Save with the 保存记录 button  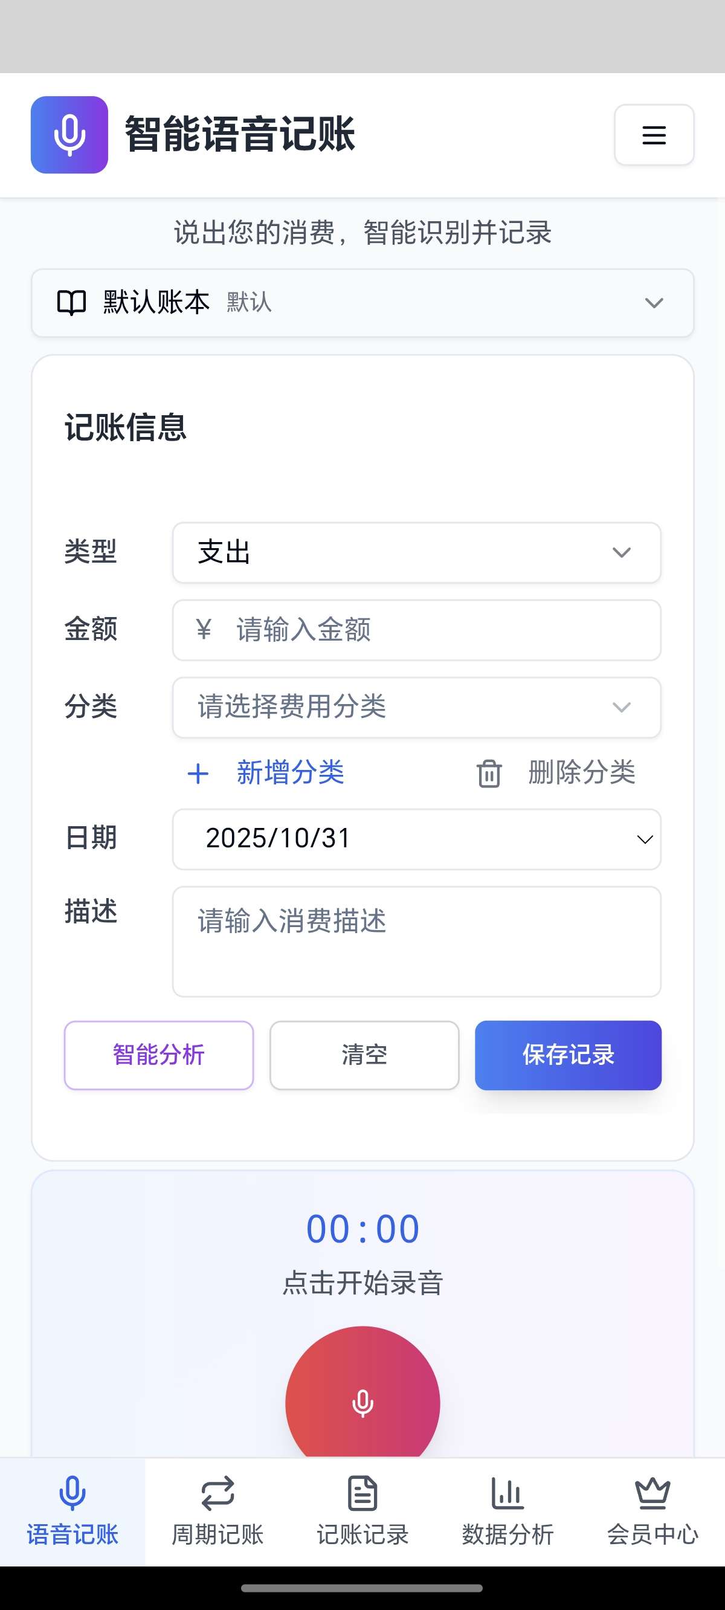click(x=567, y=1055)
